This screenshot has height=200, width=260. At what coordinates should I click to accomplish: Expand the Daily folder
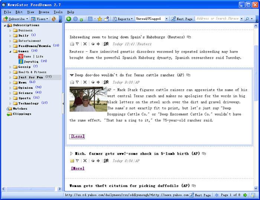point(10,36)
